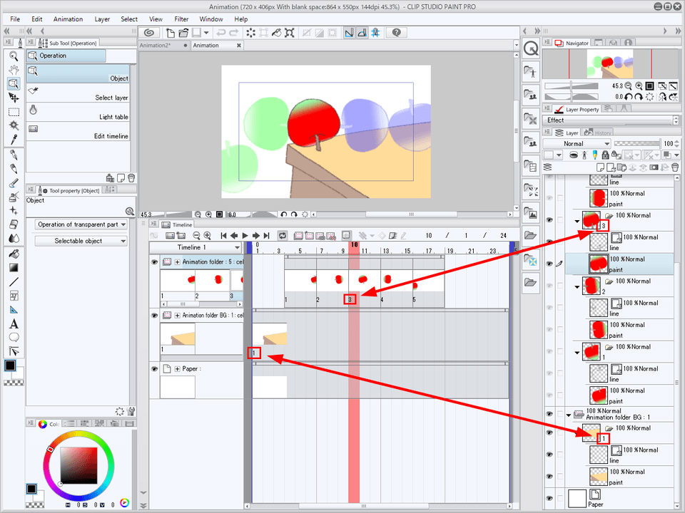Screen dimensions: 685x513
Task: Hide the Paper layer in layer panel
Action: 549,498
